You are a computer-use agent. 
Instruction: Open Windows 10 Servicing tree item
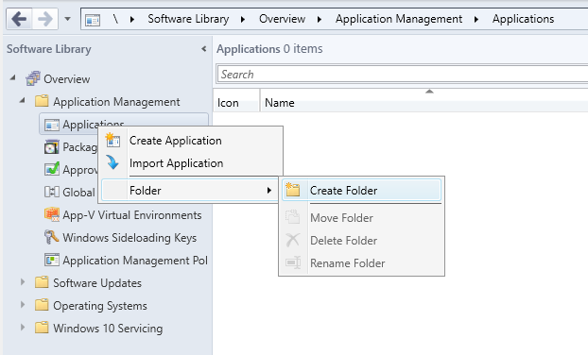coord(108,328)
